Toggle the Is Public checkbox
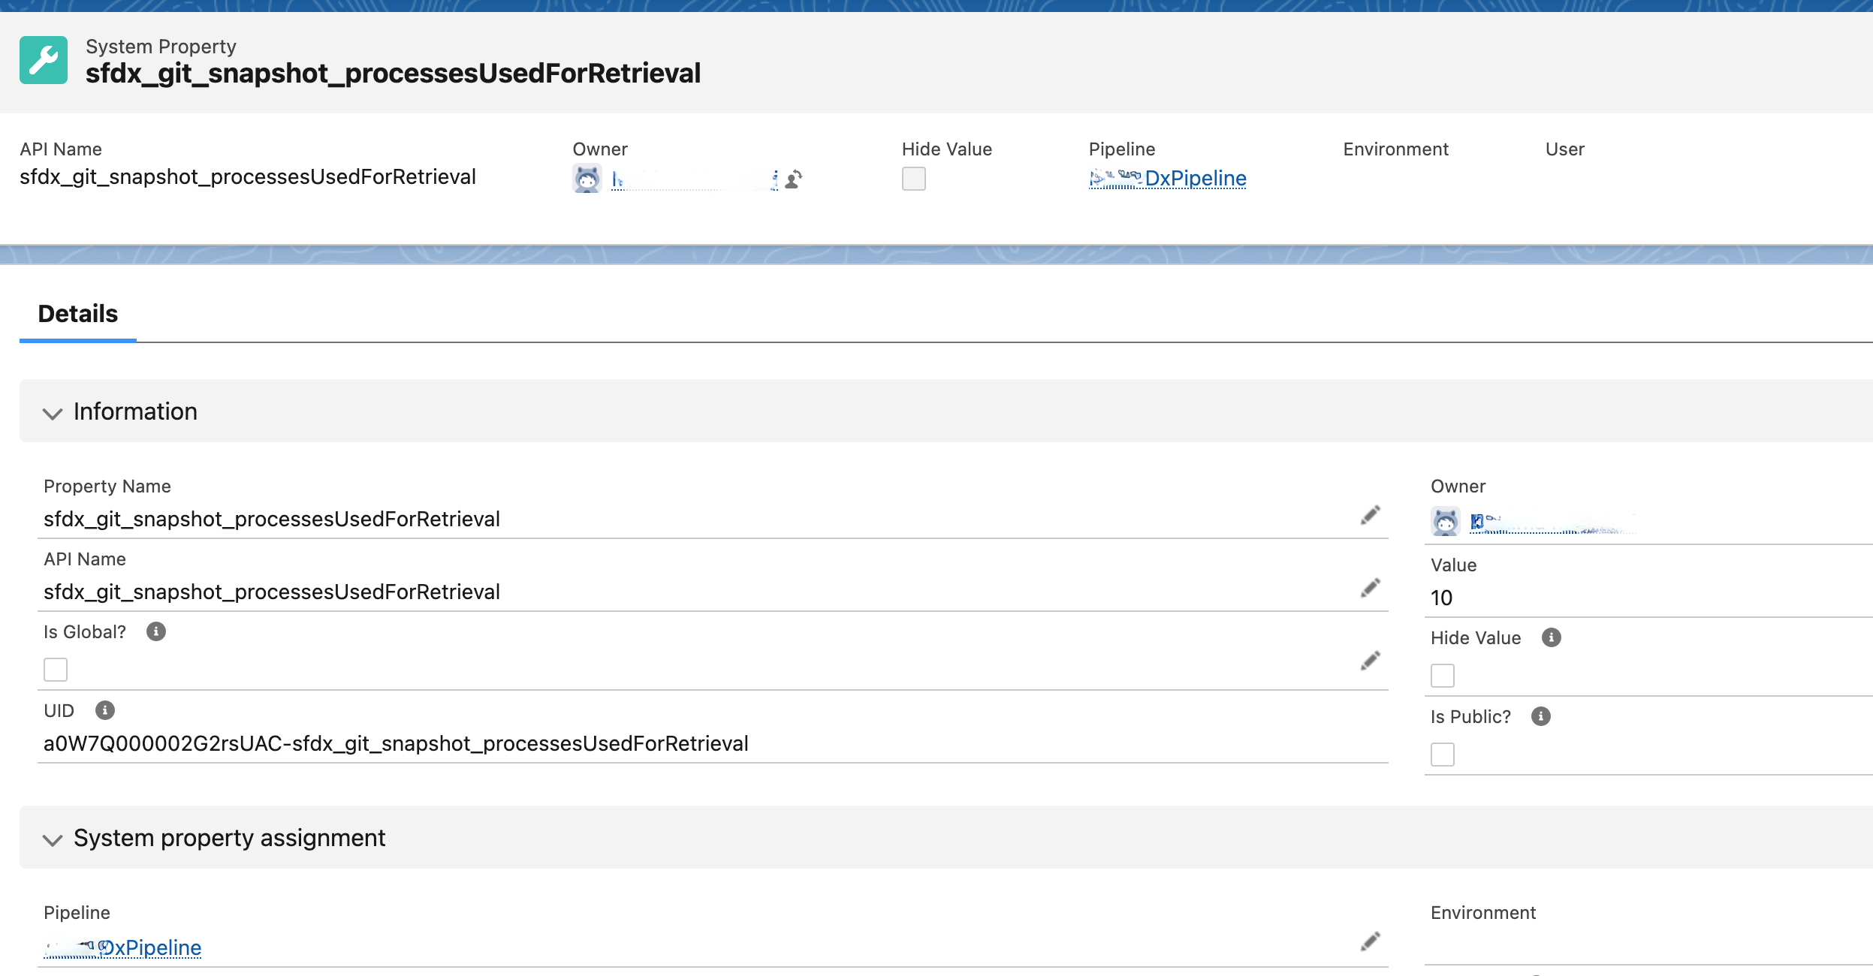Screen dimensions: 1873x976 (1442, 755)
